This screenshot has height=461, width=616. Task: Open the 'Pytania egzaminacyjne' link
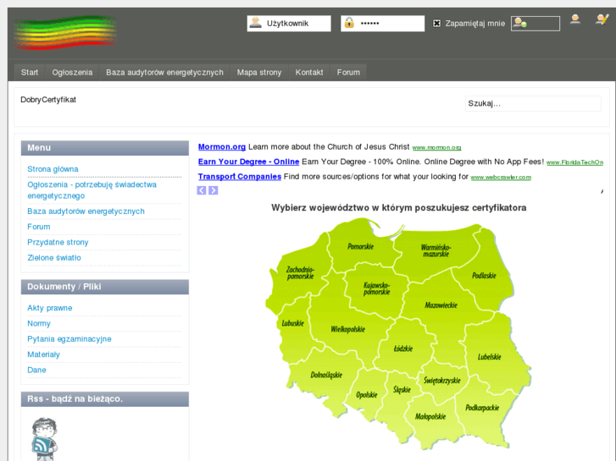click(x=69, y=339)
